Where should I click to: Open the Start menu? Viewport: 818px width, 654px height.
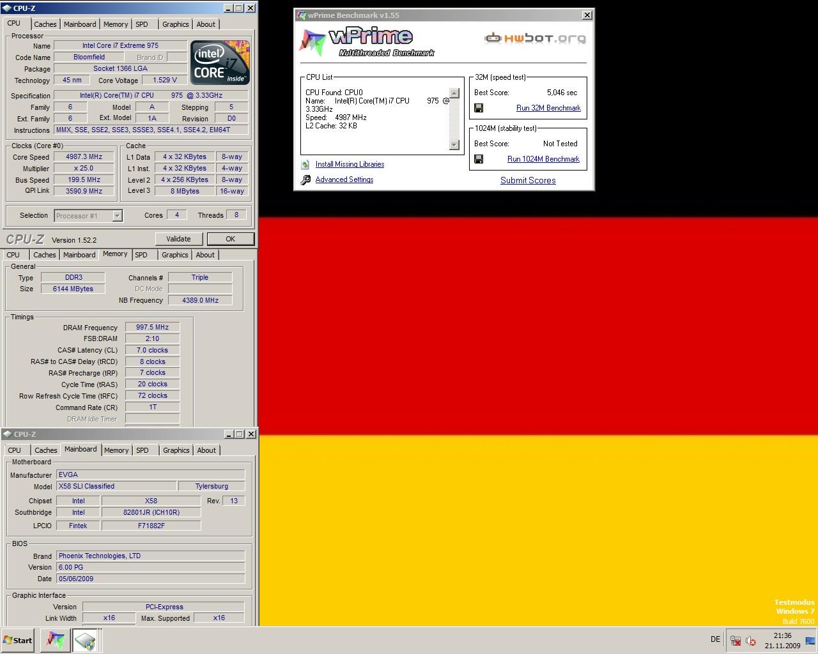pos(18,640)
